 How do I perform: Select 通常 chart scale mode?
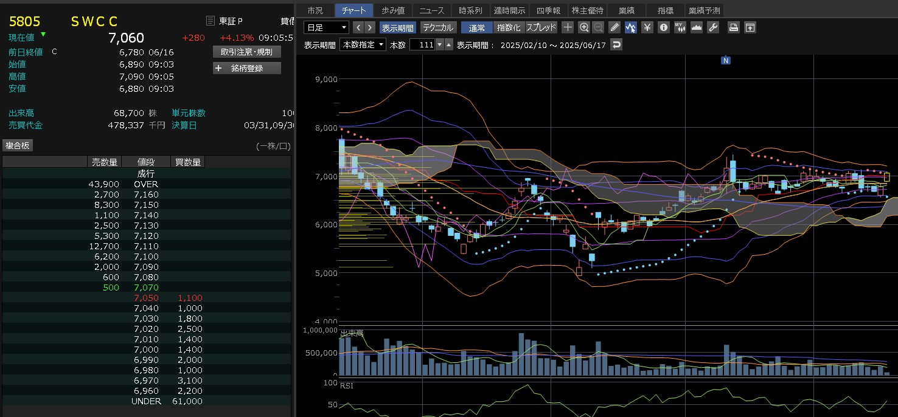476,27
